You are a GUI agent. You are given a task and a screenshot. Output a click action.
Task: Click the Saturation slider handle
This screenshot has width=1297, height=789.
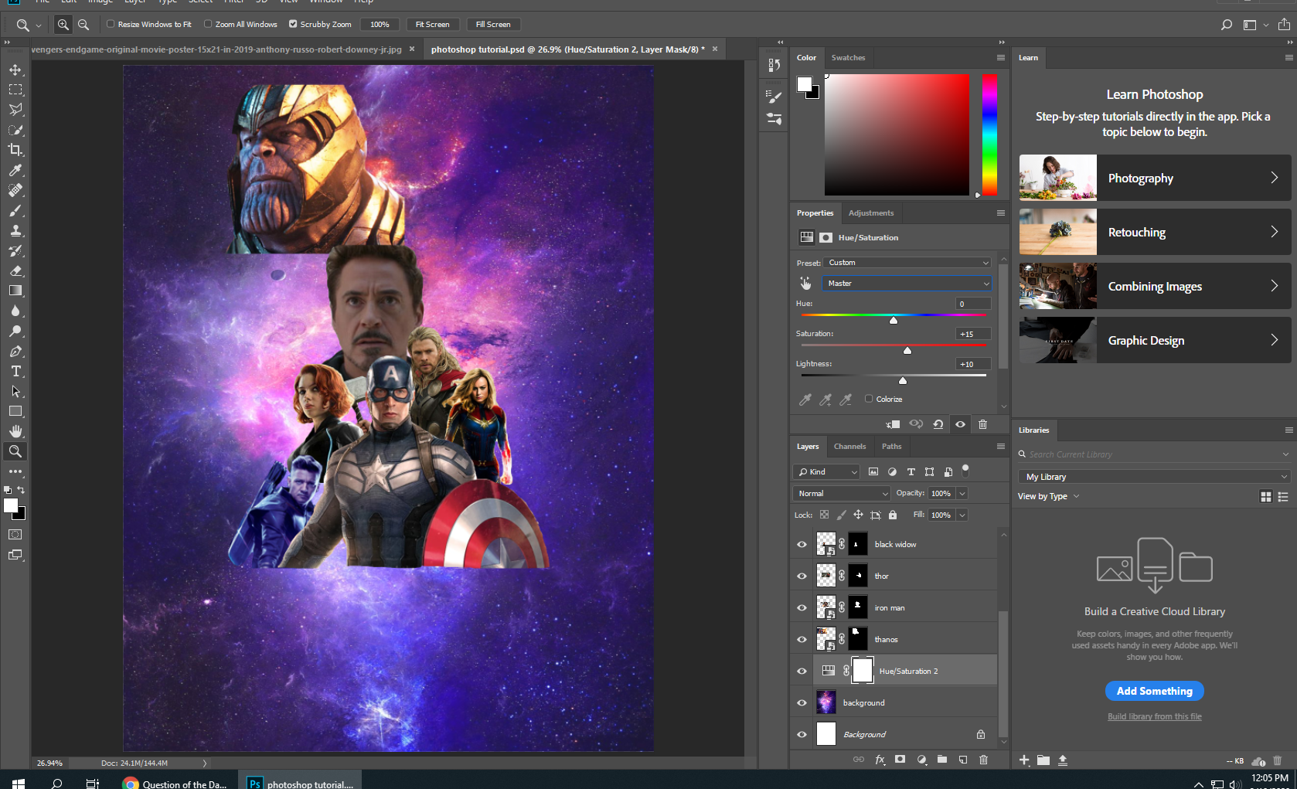pyautogui.click(x=907, y=351)
